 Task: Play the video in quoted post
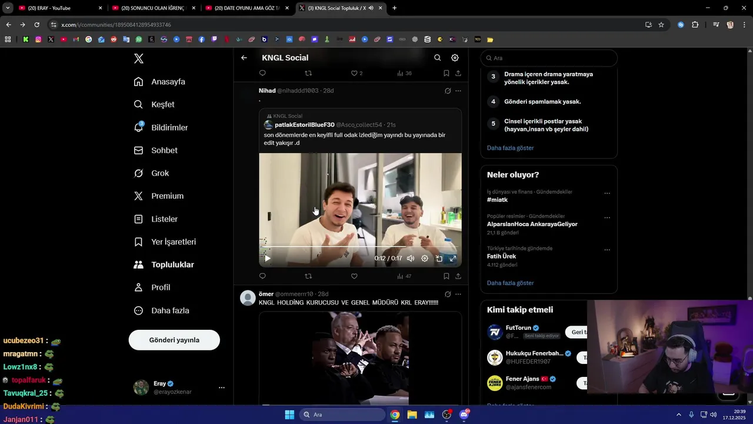click(267, 259)
